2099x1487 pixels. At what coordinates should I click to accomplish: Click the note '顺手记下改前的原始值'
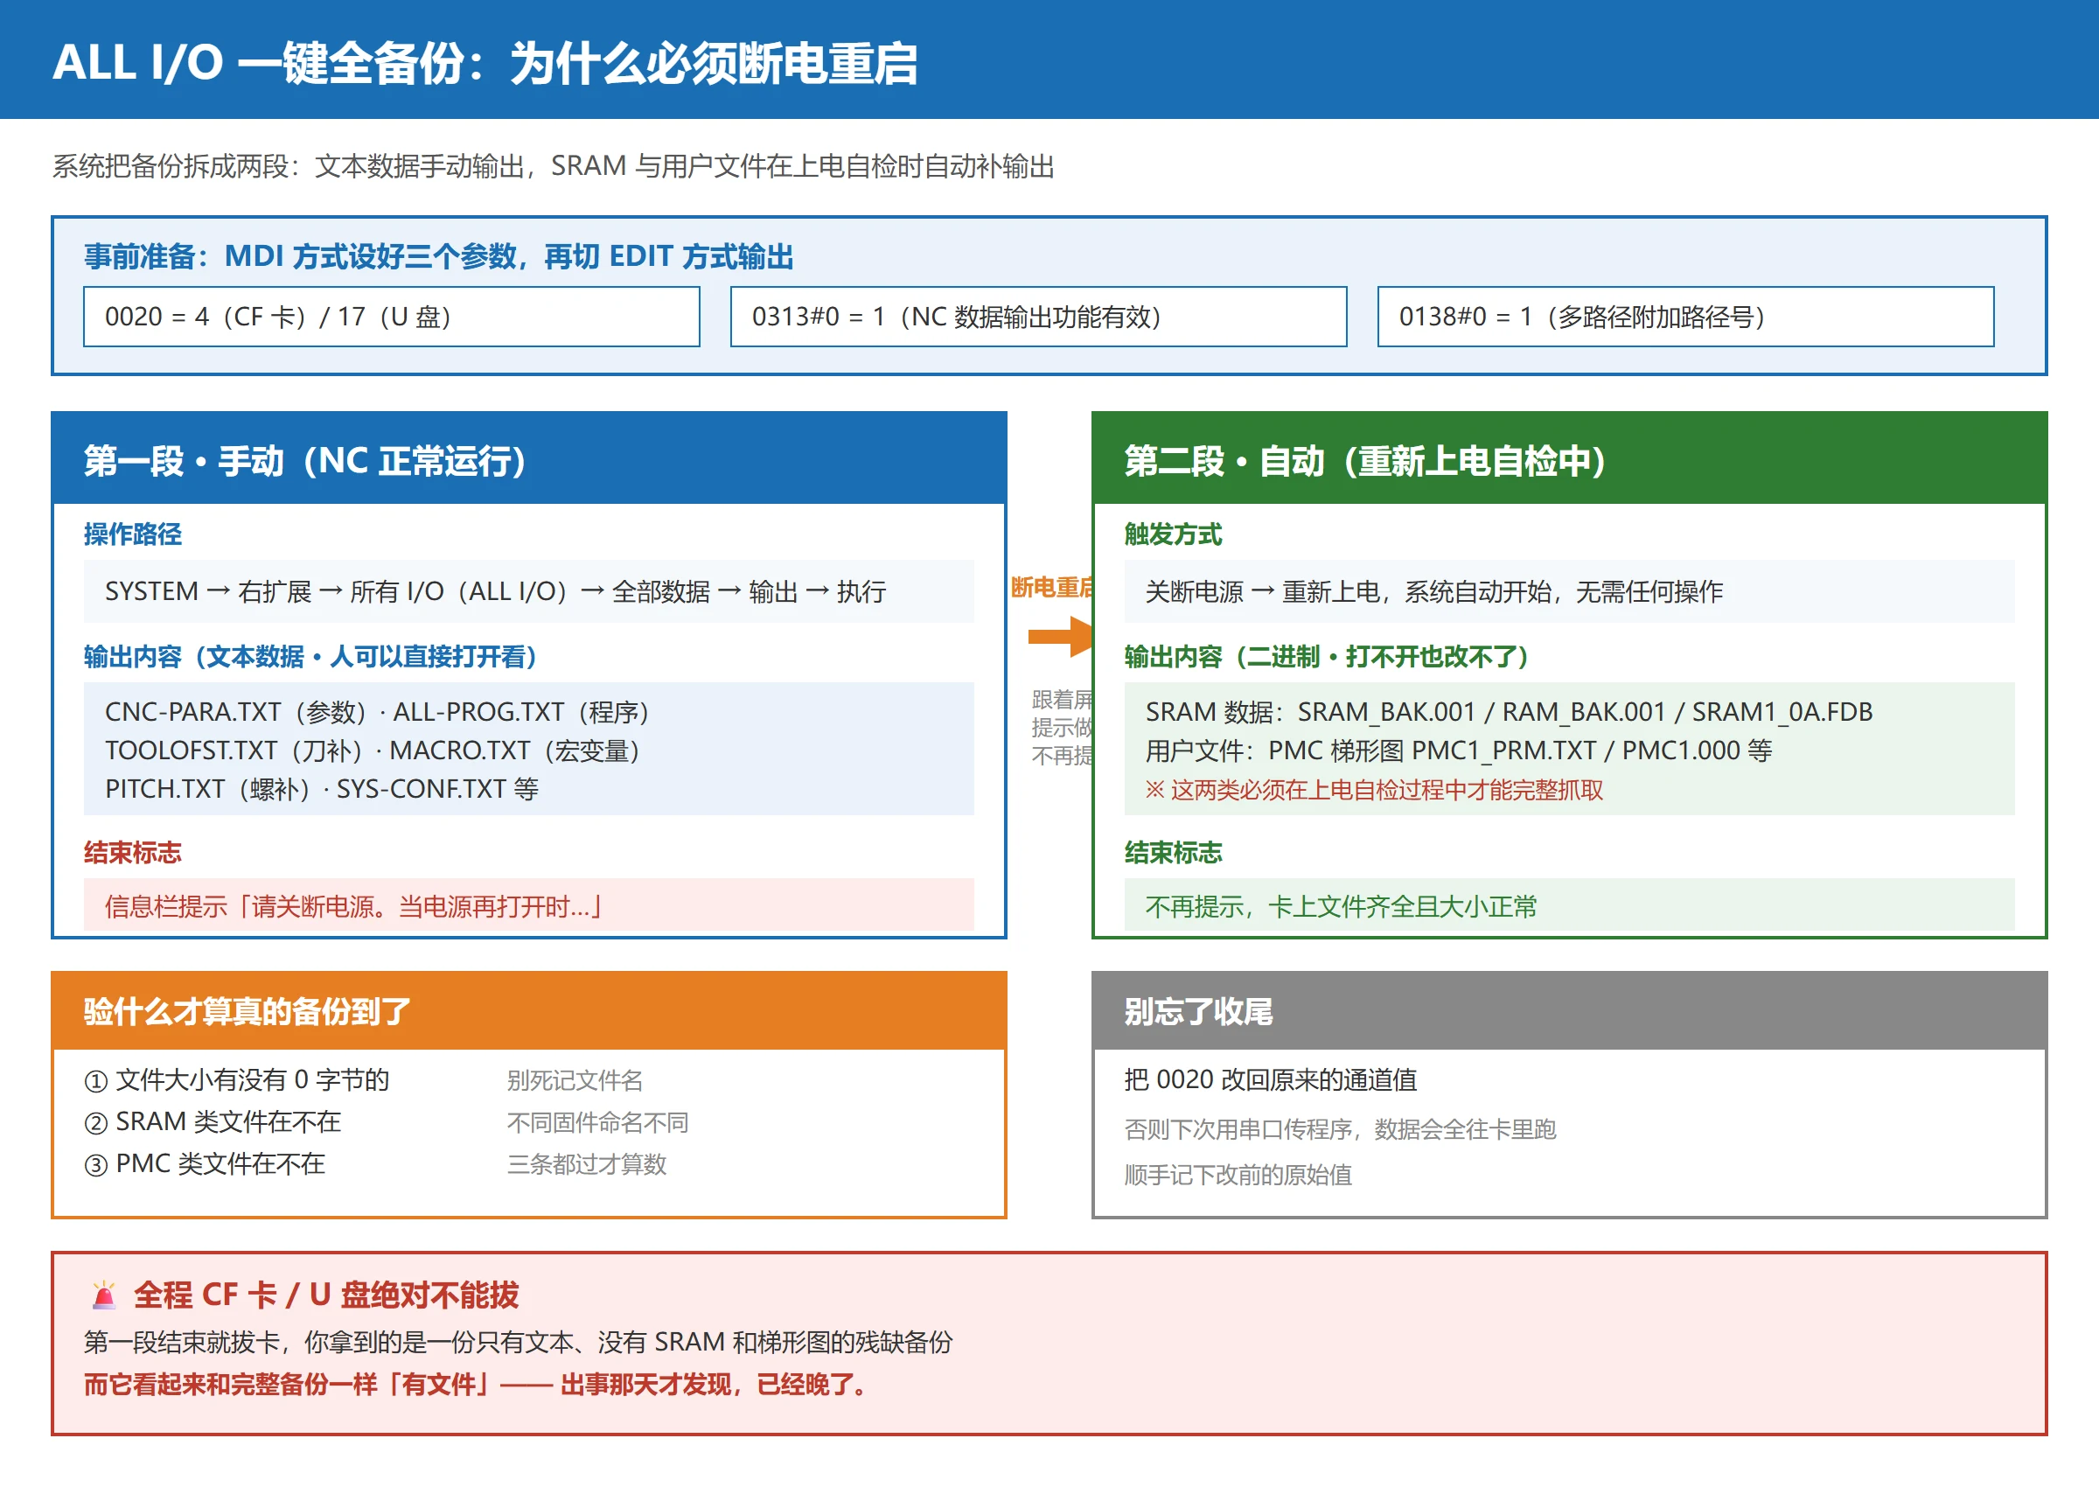click(1238, 1175)
